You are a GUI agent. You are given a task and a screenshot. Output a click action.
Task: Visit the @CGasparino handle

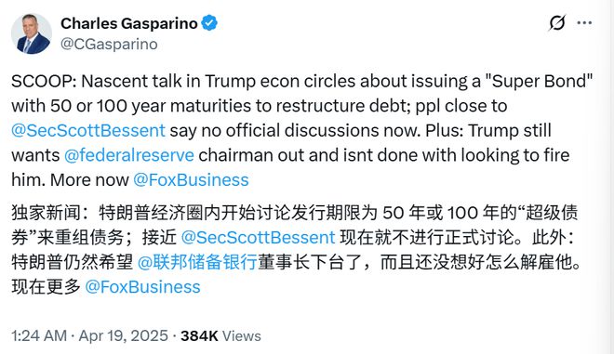click(109, 45)
